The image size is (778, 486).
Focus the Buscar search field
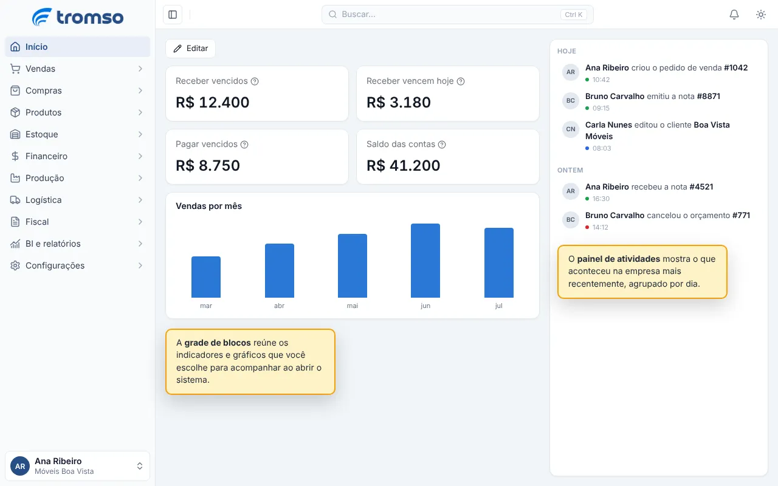(x=458, y=15)
